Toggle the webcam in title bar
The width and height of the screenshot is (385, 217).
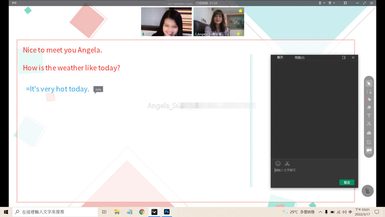tap(330, 3)
